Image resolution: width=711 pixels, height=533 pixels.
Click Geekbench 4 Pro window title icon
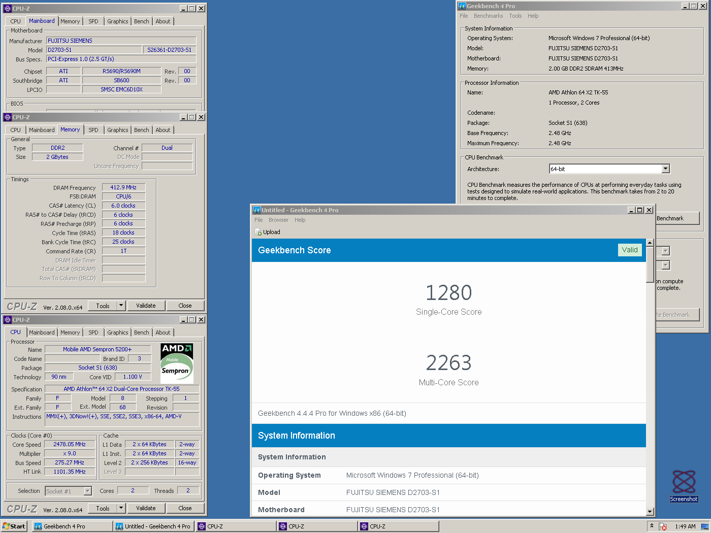462,6
